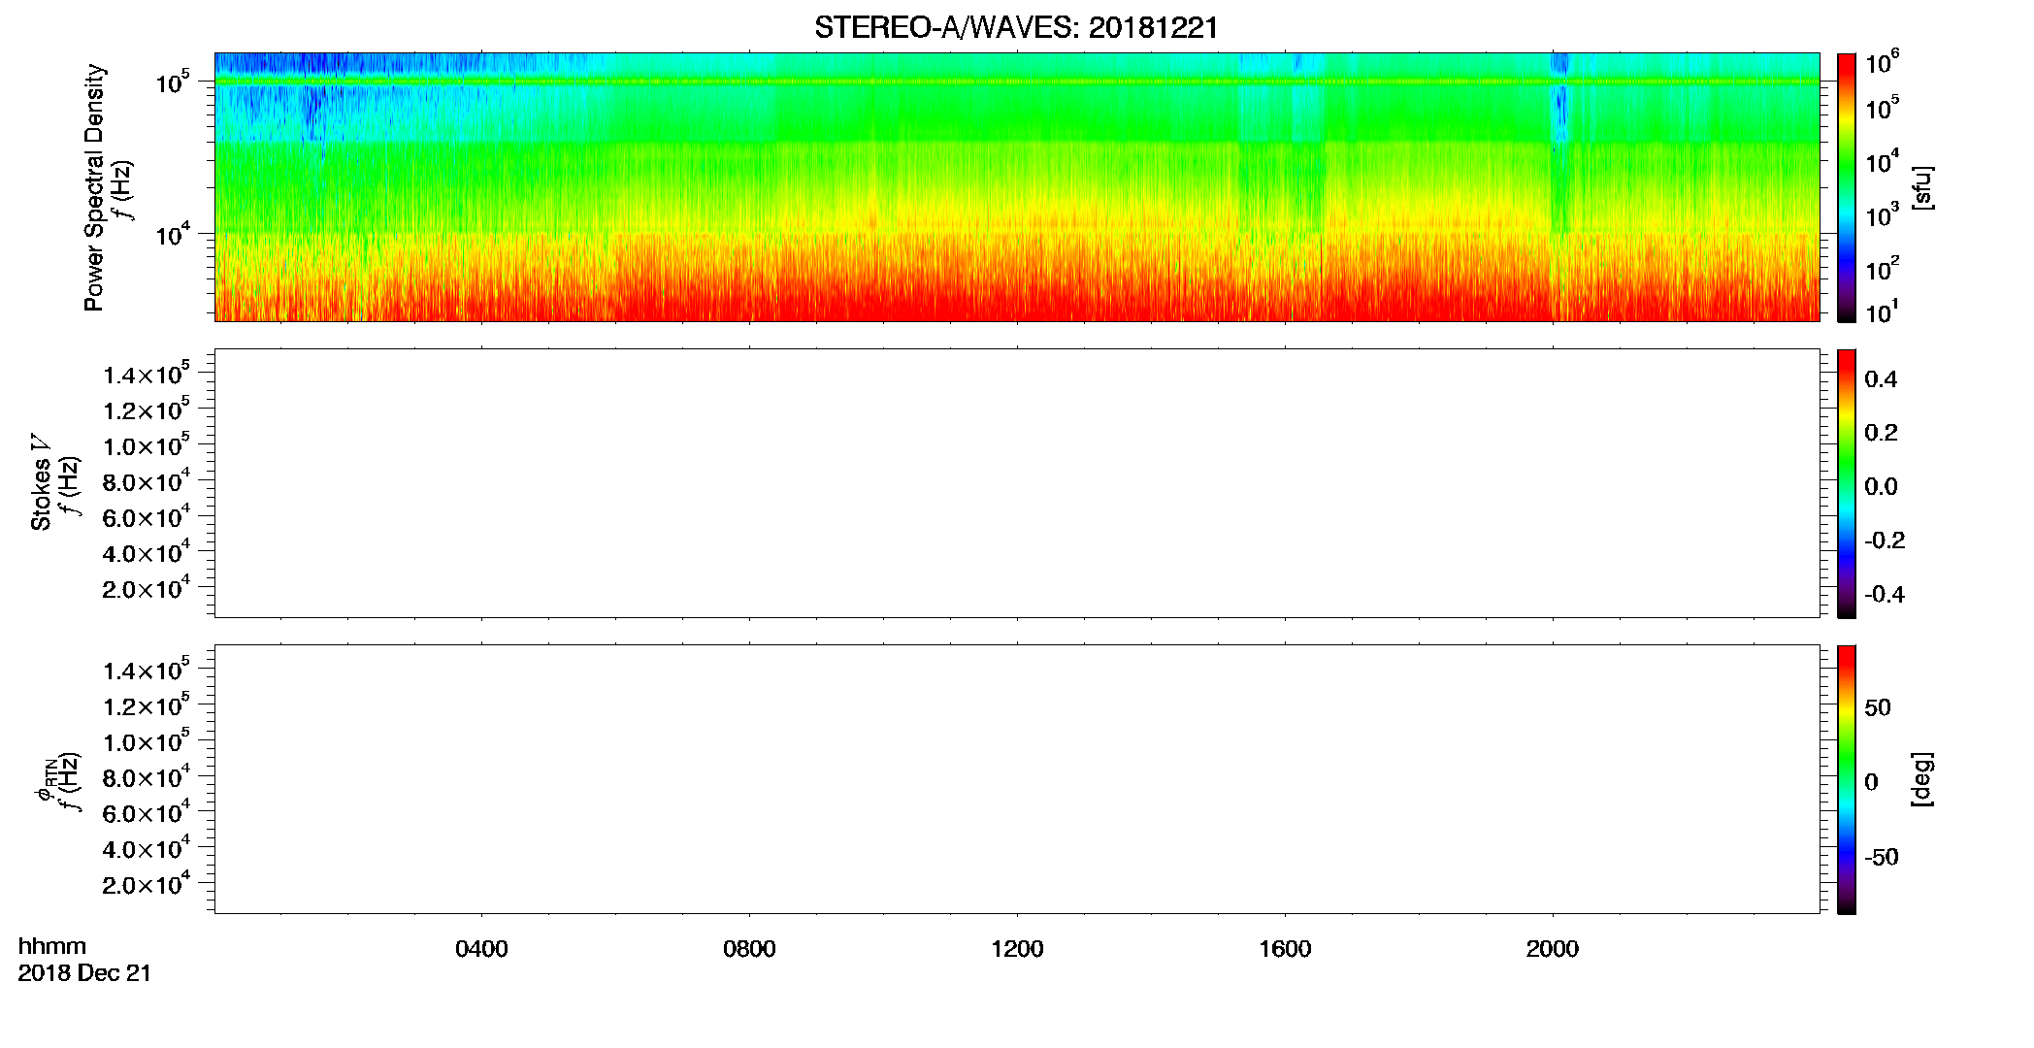
Task: Click the blue dropout near 2000 in spectrogram
Action: point(1560,112)
